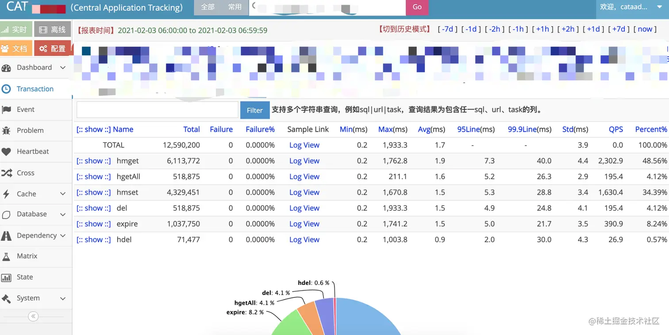Jump back two hours with -2h
669x335 pixels.
tap(495, 29)
